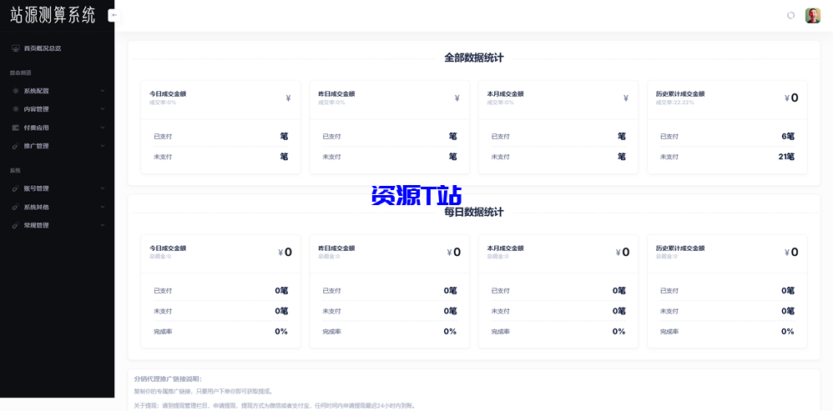Click the gear icon next to 内容管理
The image size is (833, 411).
(15, 109)
